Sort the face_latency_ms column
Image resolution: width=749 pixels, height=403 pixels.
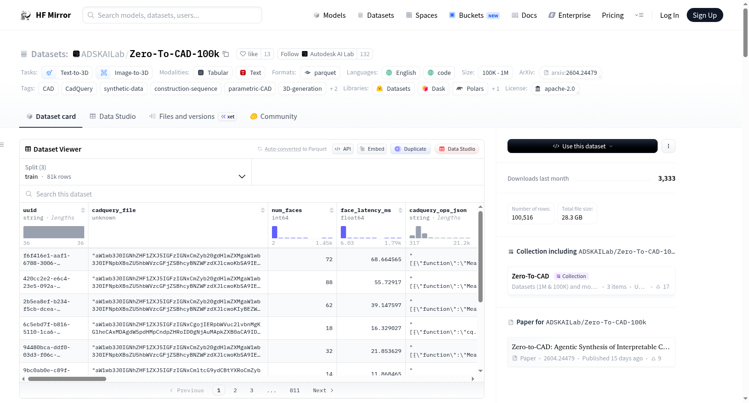pos(400,210)
